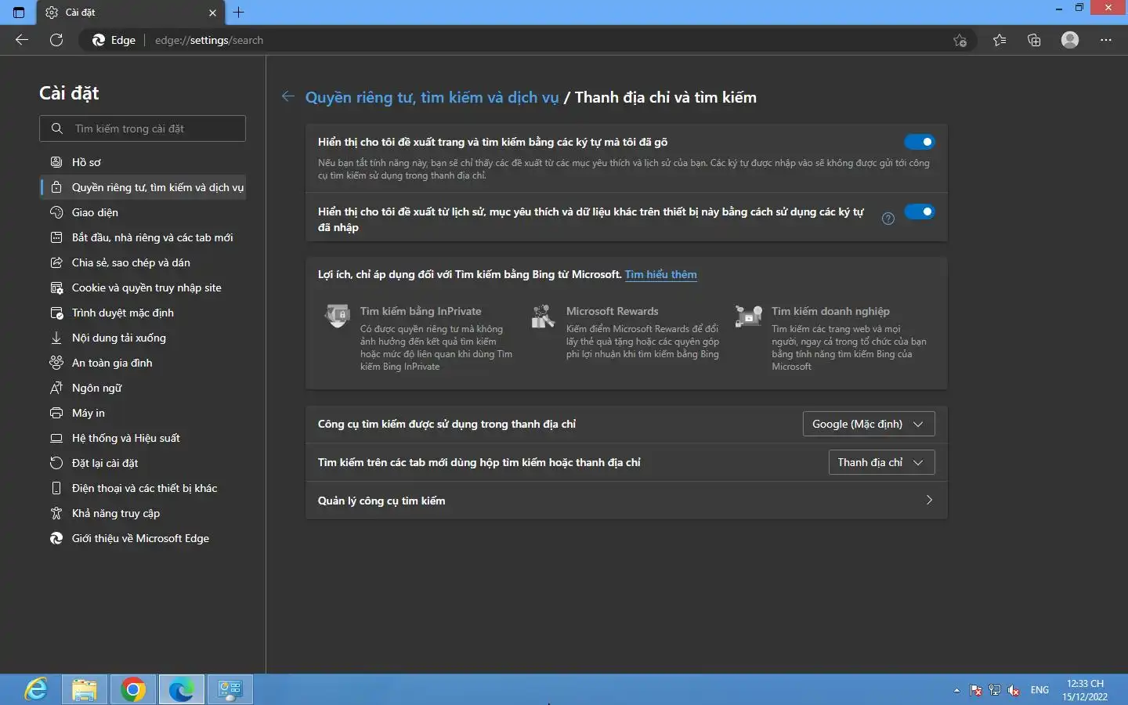This screenshot has height=705, width=1128.
Task: Click the muted volume tray icon
Action: (x=1014, y=690)
